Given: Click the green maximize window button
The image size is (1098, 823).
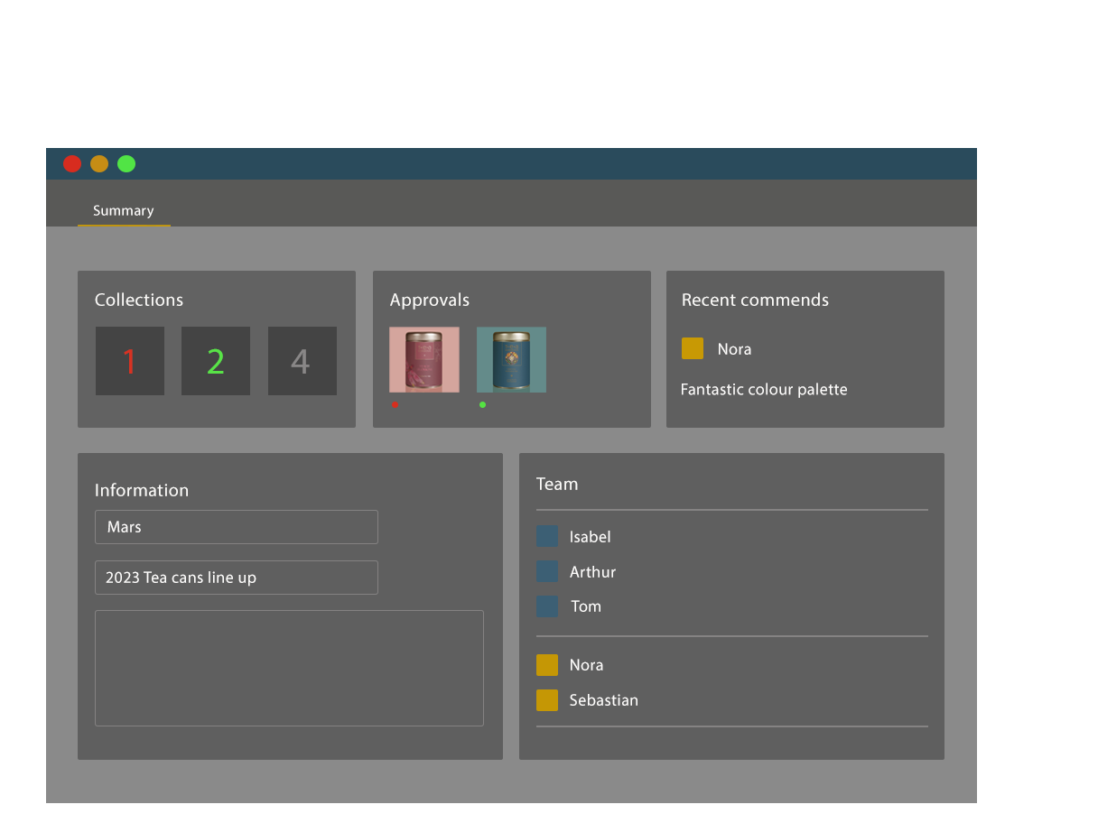Looking at the screenshot, I should (x=126, y=163).
